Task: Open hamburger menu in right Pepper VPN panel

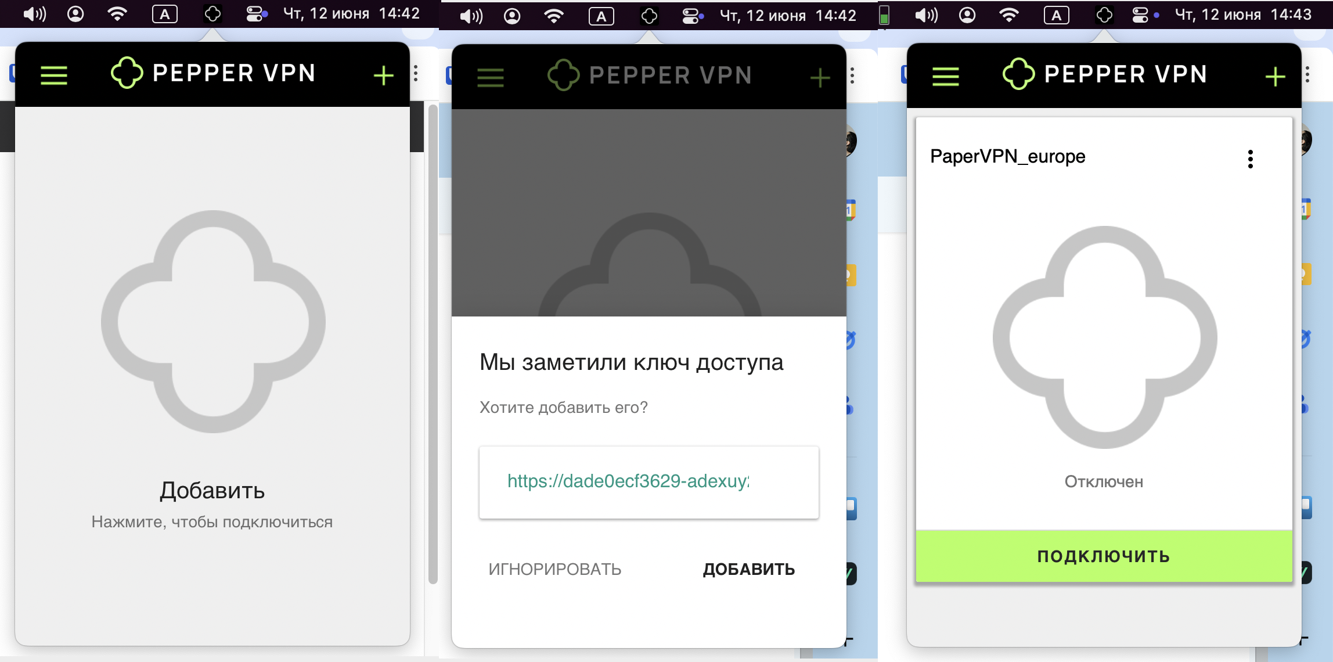Action: coord(945,76)
